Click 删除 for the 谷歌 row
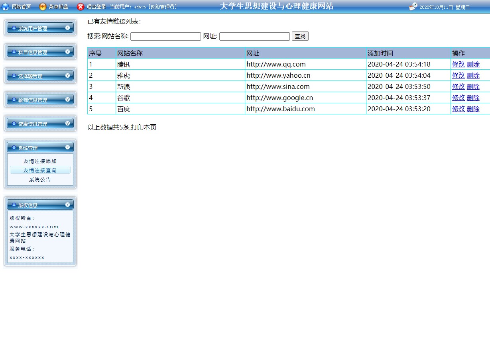 pyautogui.click(x=473, y=98)
